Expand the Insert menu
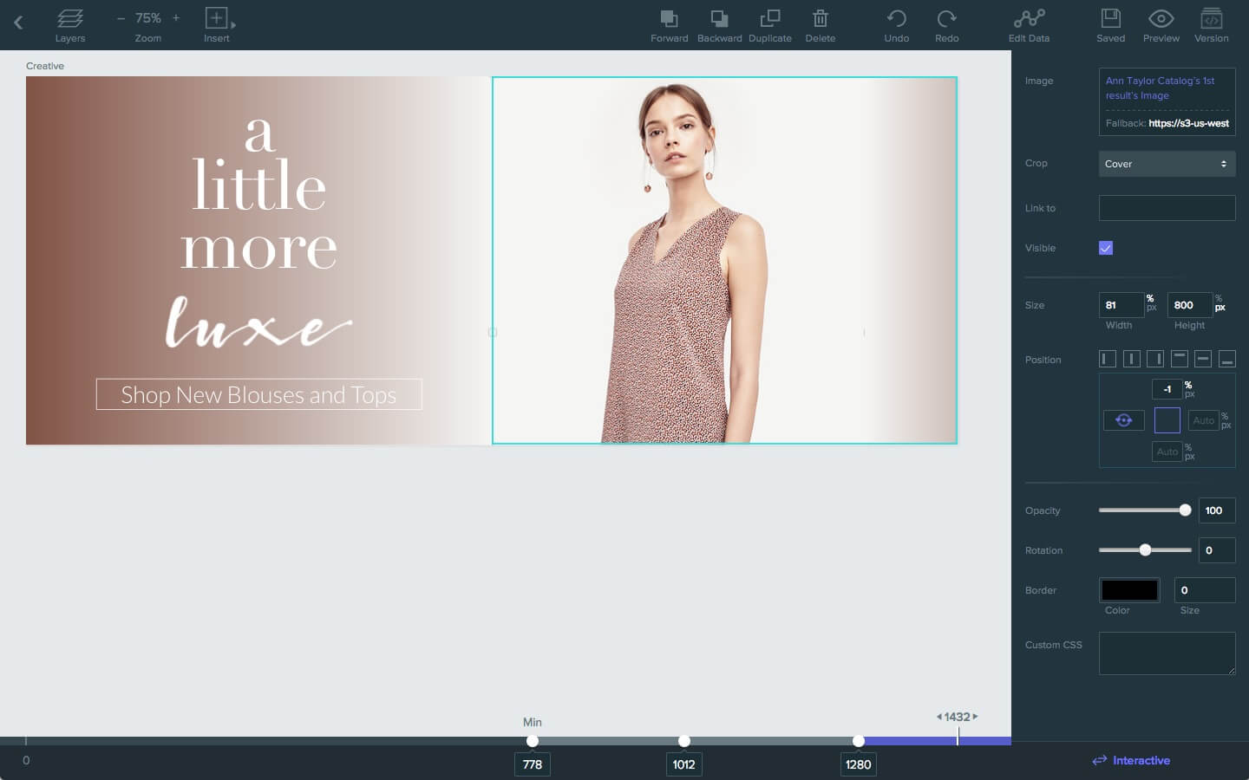This screenshot has height=780, width=1249. coord(217,24)
